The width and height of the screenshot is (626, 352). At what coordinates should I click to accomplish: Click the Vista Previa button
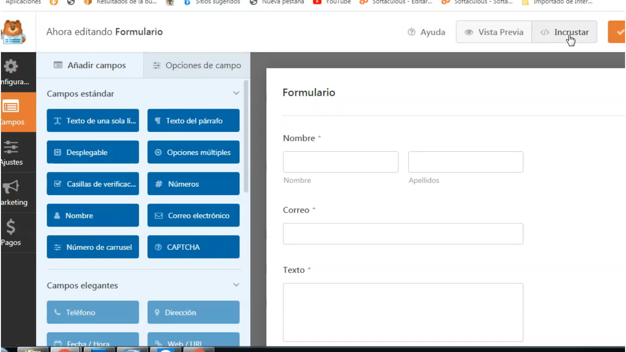click(x=494, y=32)
